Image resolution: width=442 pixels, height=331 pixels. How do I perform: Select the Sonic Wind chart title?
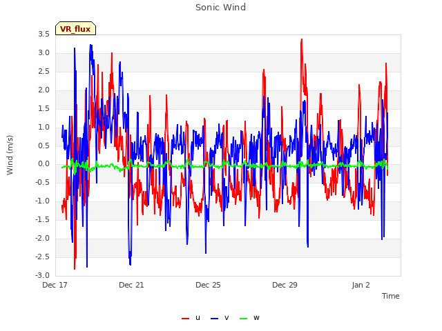[x=221, y=8]
